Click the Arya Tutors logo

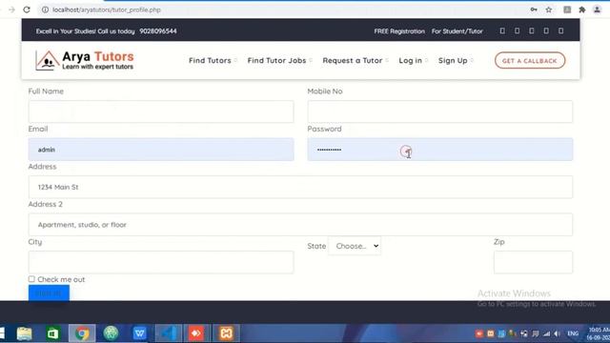click(x=85, y=60)
